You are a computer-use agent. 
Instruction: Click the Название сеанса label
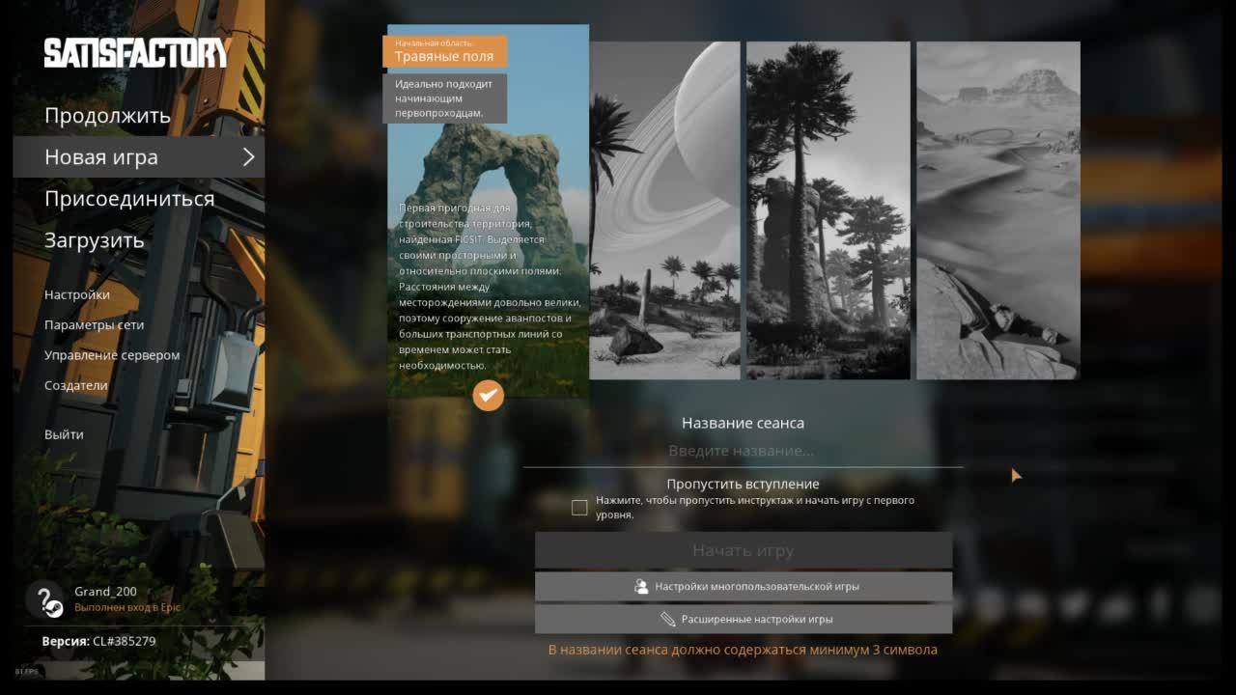743,423
